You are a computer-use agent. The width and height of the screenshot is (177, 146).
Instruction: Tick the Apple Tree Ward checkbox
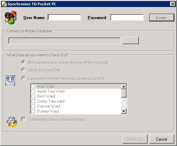[x=33, y=91]
